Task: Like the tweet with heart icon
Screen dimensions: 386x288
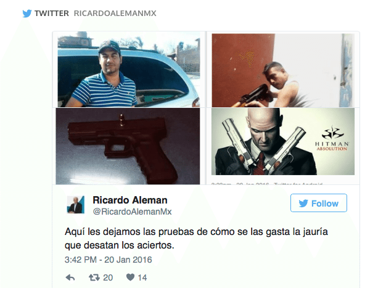Action: click(130, 278)
